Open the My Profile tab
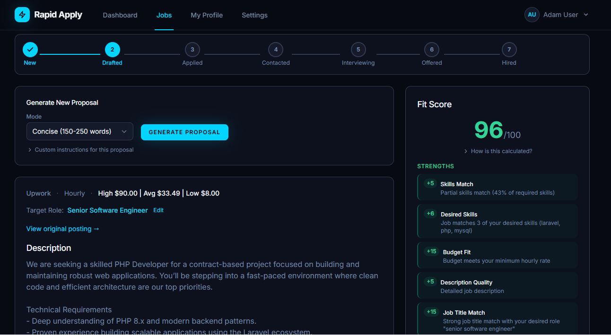Viewport: 611px width, 335px height. click(207, 15)
